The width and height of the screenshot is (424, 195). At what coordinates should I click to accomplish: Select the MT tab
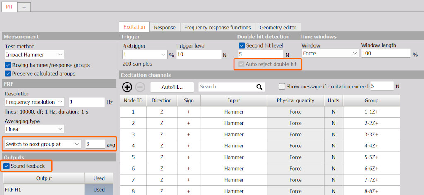click(9, 7)
